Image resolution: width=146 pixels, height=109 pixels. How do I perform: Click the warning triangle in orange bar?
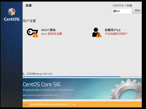click(x=25, y=105)
